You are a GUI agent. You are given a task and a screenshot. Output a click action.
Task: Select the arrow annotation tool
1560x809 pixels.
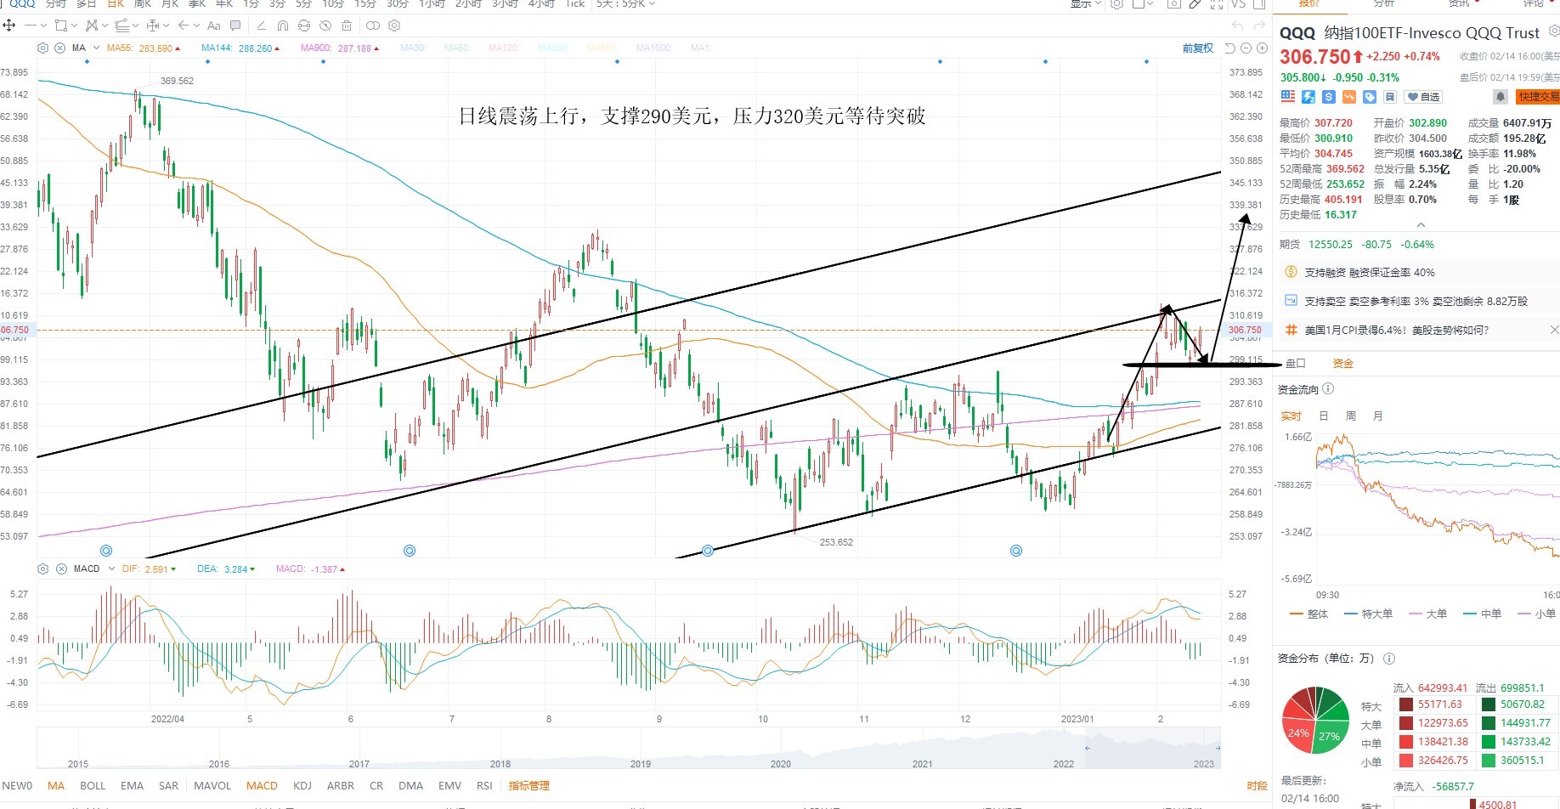point(183,25)
